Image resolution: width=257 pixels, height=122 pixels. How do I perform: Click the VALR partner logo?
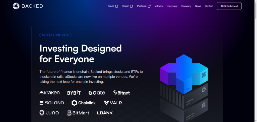coord(113,103)
